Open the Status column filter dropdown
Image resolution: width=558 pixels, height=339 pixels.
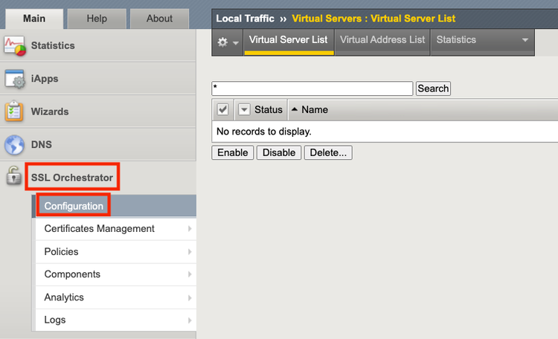(244, 109)
